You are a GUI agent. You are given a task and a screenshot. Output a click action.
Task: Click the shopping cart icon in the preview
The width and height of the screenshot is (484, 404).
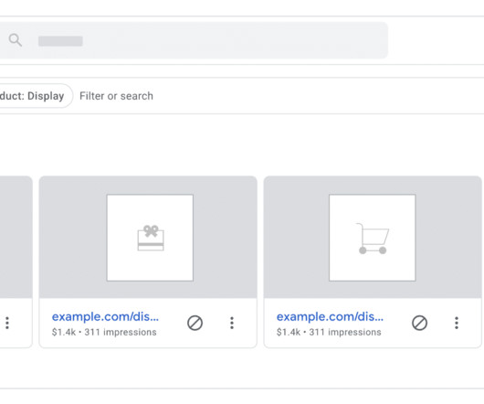373,239
